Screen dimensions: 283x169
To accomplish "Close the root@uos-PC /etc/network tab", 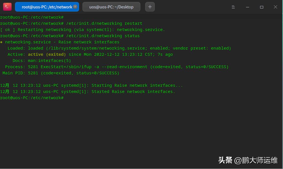I will coord(75,7).
